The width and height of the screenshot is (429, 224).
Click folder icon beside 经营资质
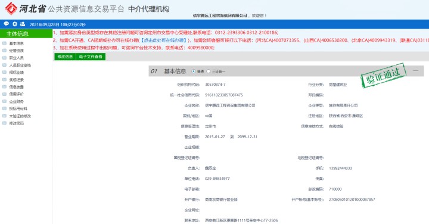pos(4,50)
